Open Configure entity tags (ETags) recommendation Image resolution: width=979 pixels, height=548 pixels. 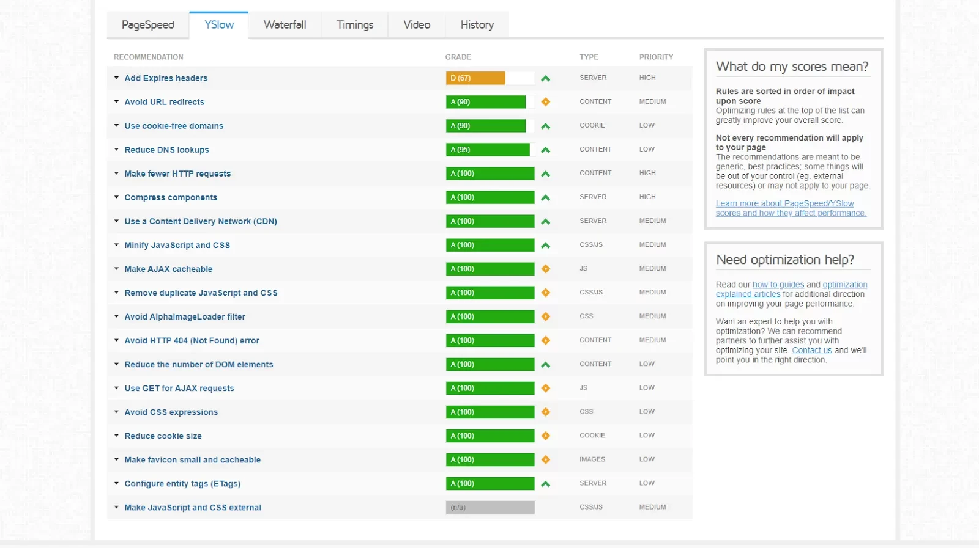182,483
